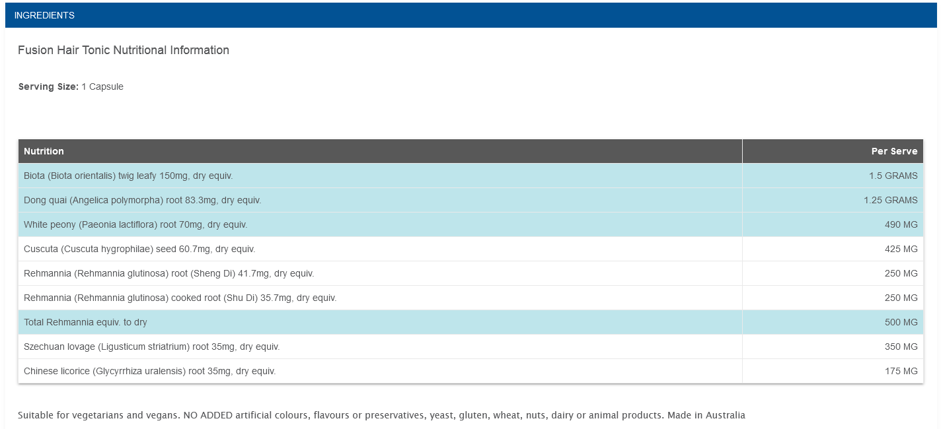Select the "490 MG" value for White peony

pyautogui.click(x=901, y=224)
